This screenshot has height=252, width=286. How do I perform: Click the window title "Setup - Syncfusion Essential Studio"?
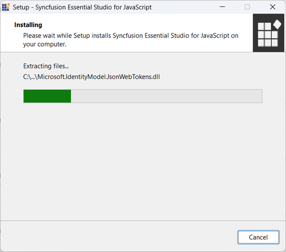tap(82, 7)
